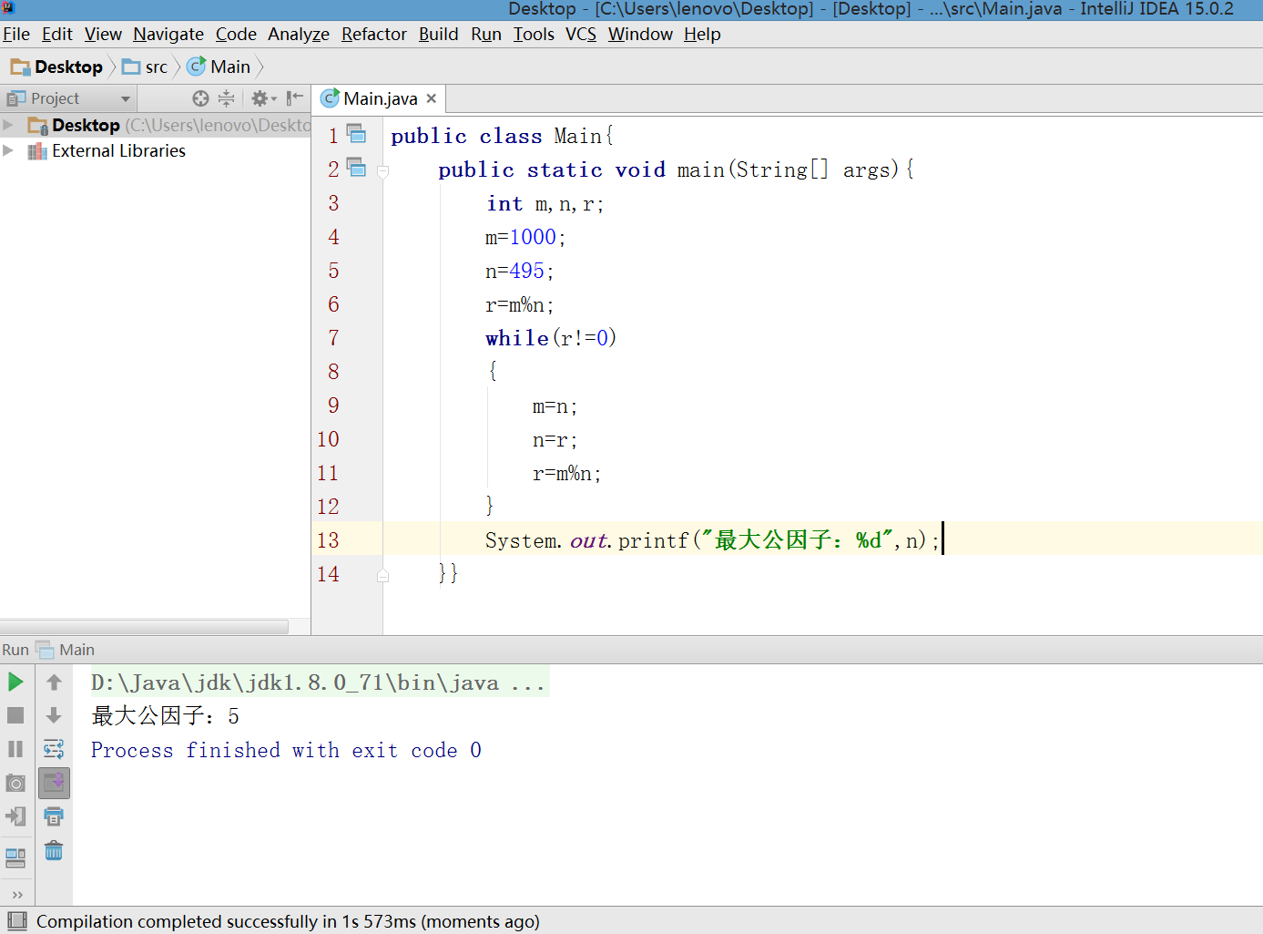1263x934 pixels.
Task: Click the 'public class Main{' line
Action: pyautogui.click(x=503, y=136)
